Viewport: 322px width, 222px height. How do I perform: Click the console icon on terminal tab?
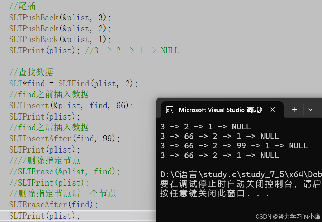tap(170, 110)
